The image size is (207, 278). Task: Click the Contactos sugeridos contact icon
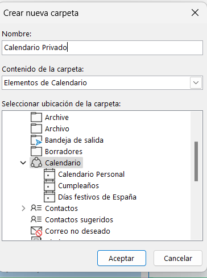pyautogui.click(x=36, y=219)
